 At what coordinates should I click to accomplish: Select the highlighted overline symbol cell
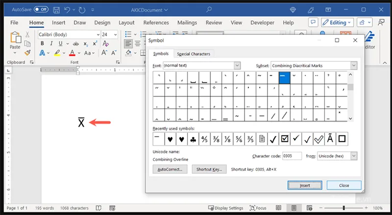[285, 78]
